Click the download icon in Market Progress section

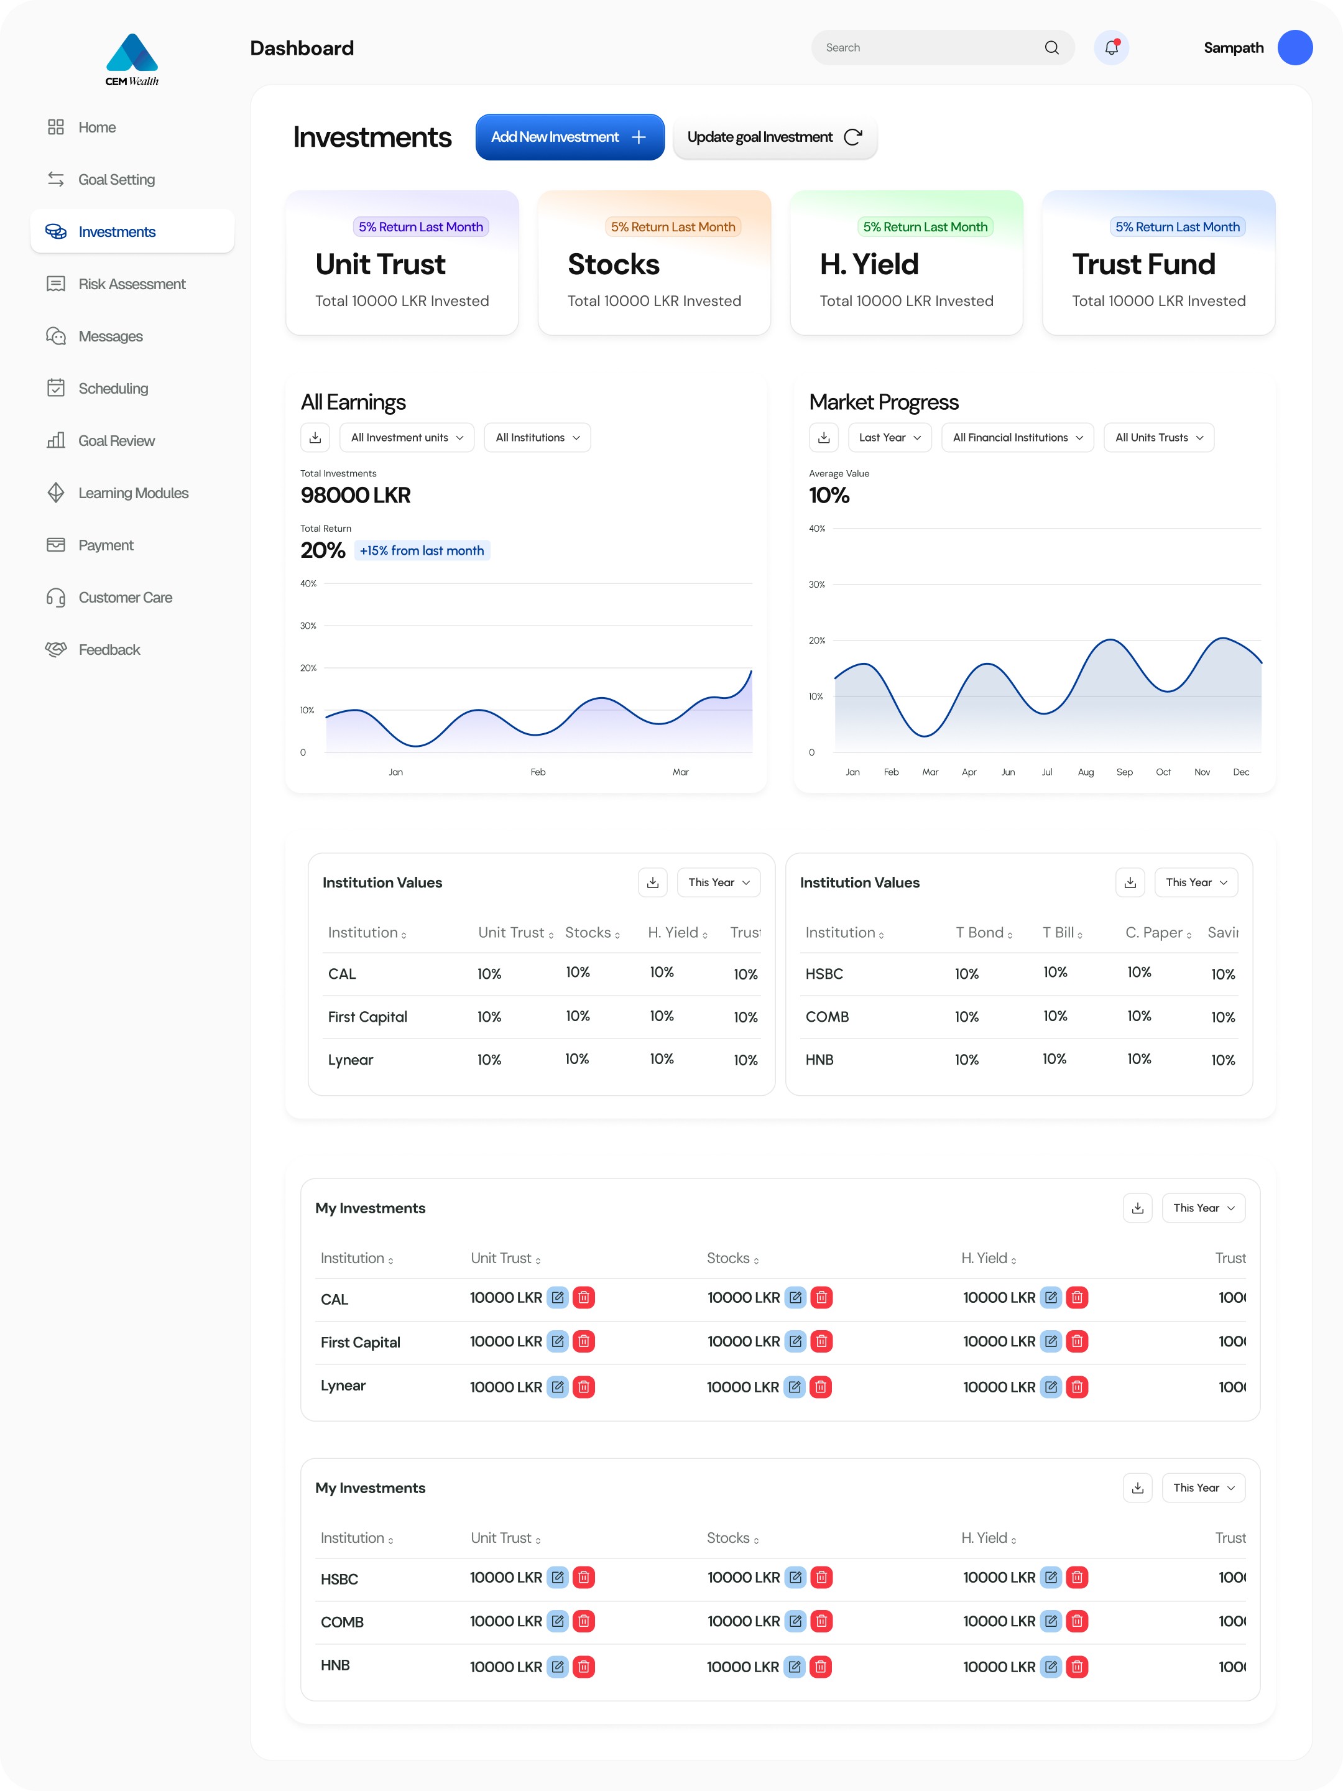pyautogui.click(x=823, y=437)
